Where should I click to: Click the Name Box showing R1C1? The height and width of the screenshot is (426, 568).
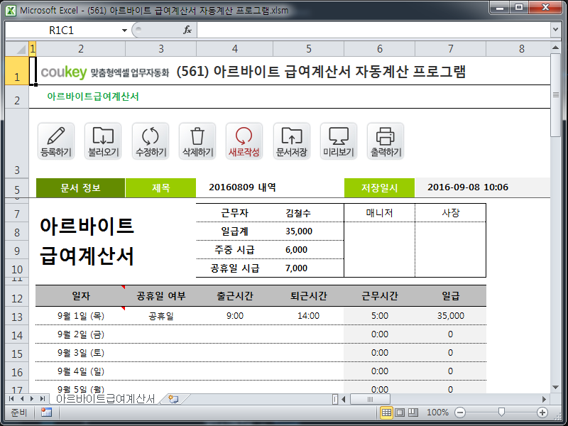[62, 30]
